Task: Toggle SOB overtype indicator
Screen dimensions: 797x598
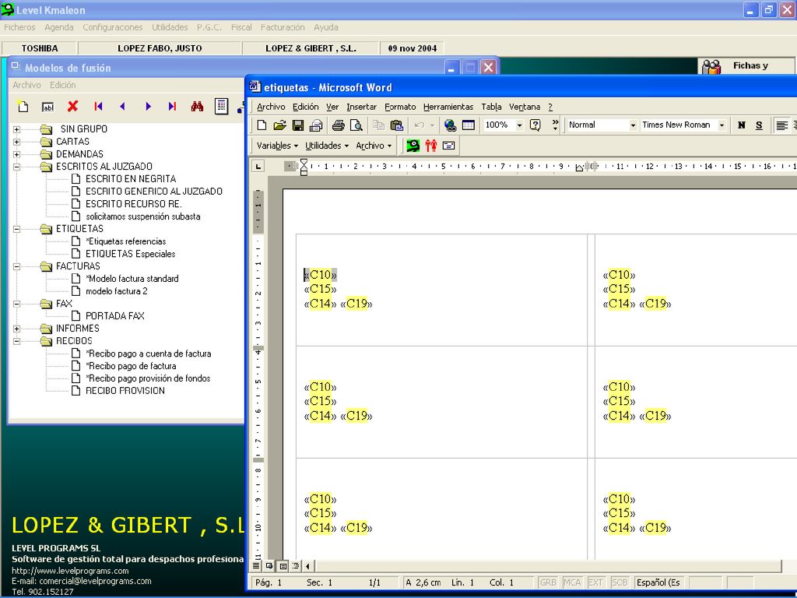Action: click(619, 582)
